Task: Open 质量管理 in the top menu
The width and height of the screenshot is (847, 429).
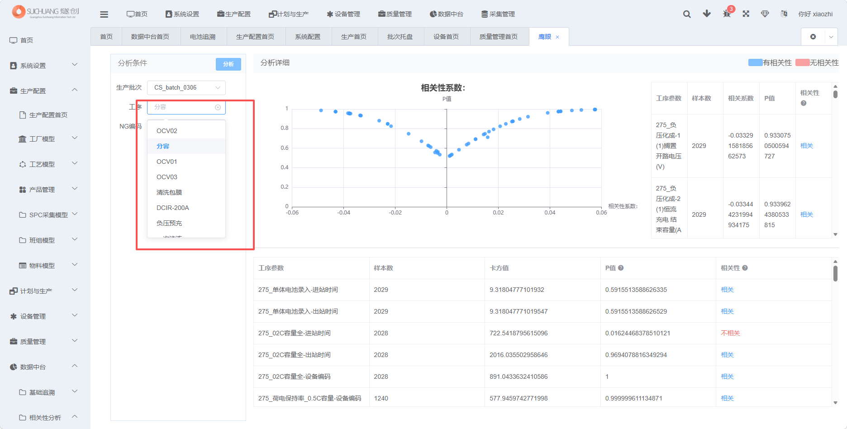Action: click(395, 14)
